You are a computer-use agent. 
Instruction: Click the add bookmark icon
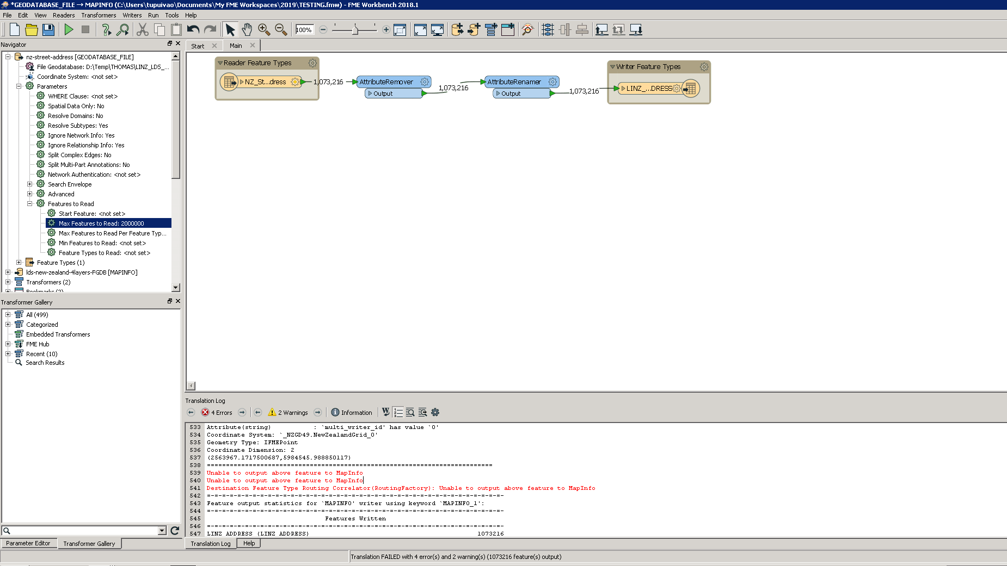[508, 29]
